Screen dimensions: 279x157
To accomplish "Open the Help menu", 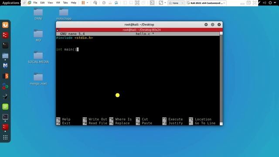I will (x=74, y=3).
